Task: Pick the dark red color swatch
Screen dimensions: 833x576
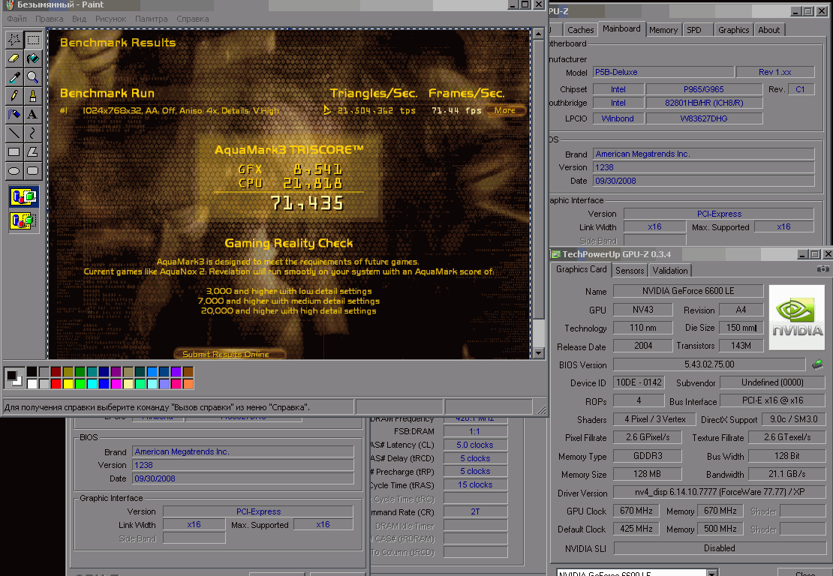Action: tap(56, 371)
